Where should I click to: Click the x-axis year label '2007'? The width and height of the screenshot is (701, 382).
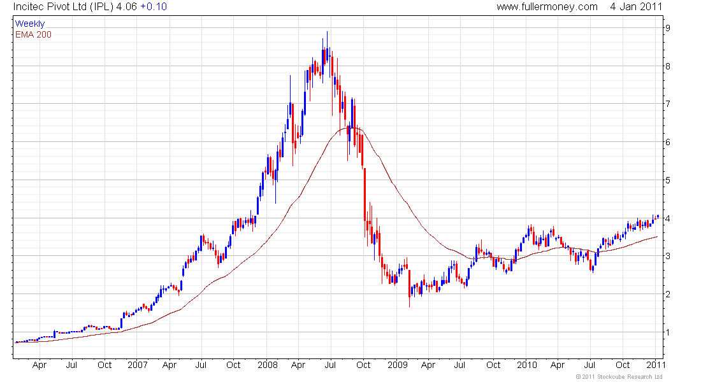click(137, 365)
